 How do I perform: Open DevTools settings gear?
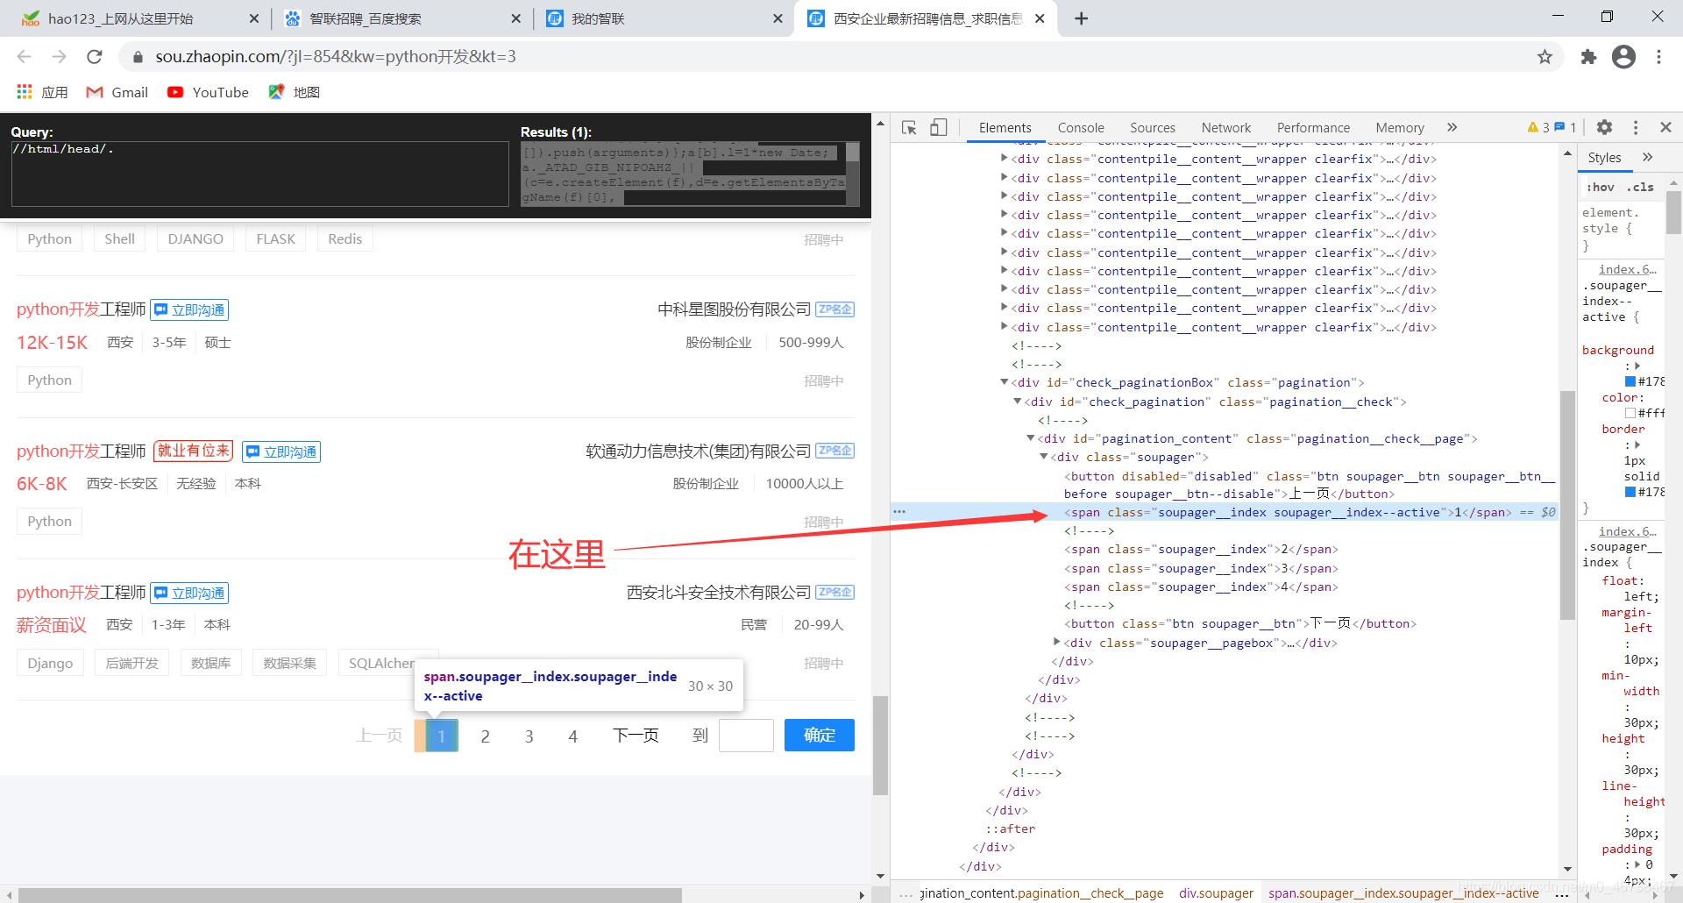point(1604,127)
